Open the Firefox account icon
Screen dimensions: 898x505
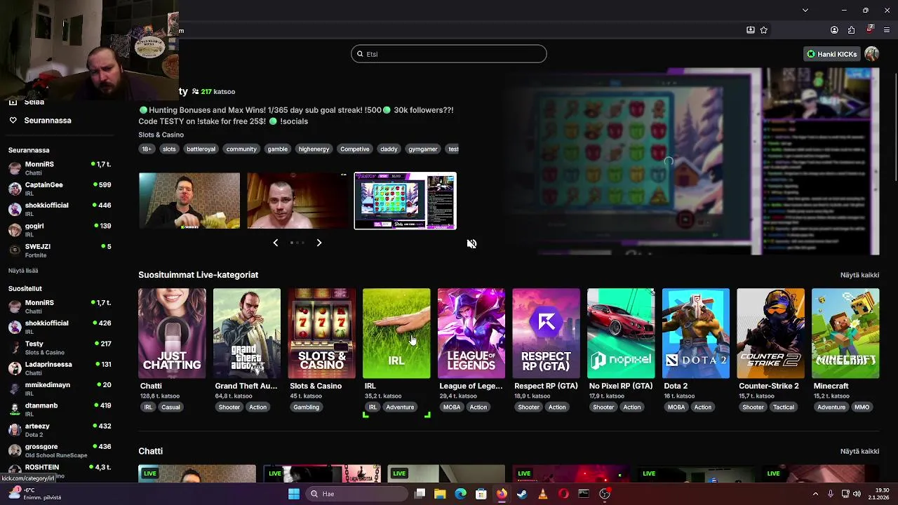pos(834,30)
